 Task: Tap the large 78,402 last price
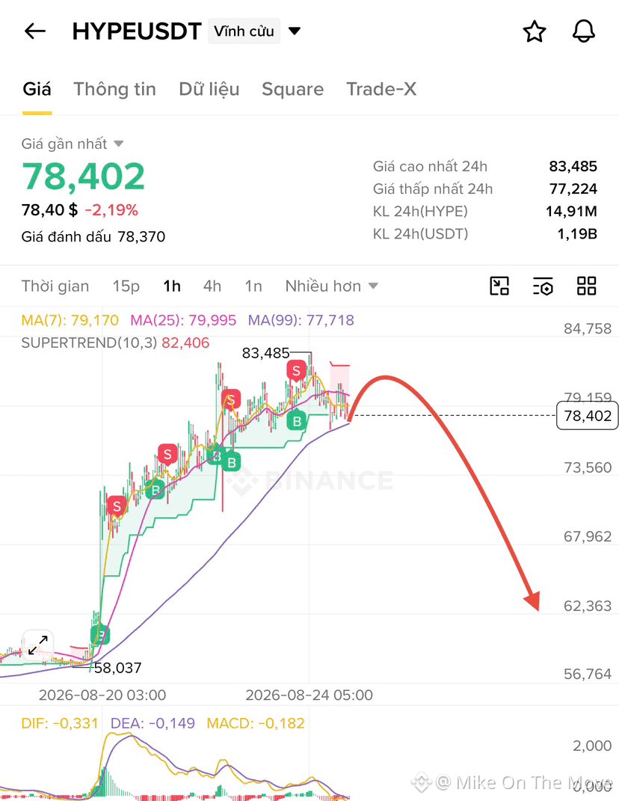83,177
